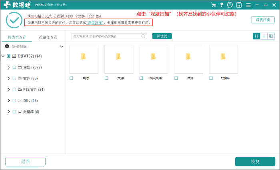
Task: Switch to preview pane view
Action: [271, 36]
